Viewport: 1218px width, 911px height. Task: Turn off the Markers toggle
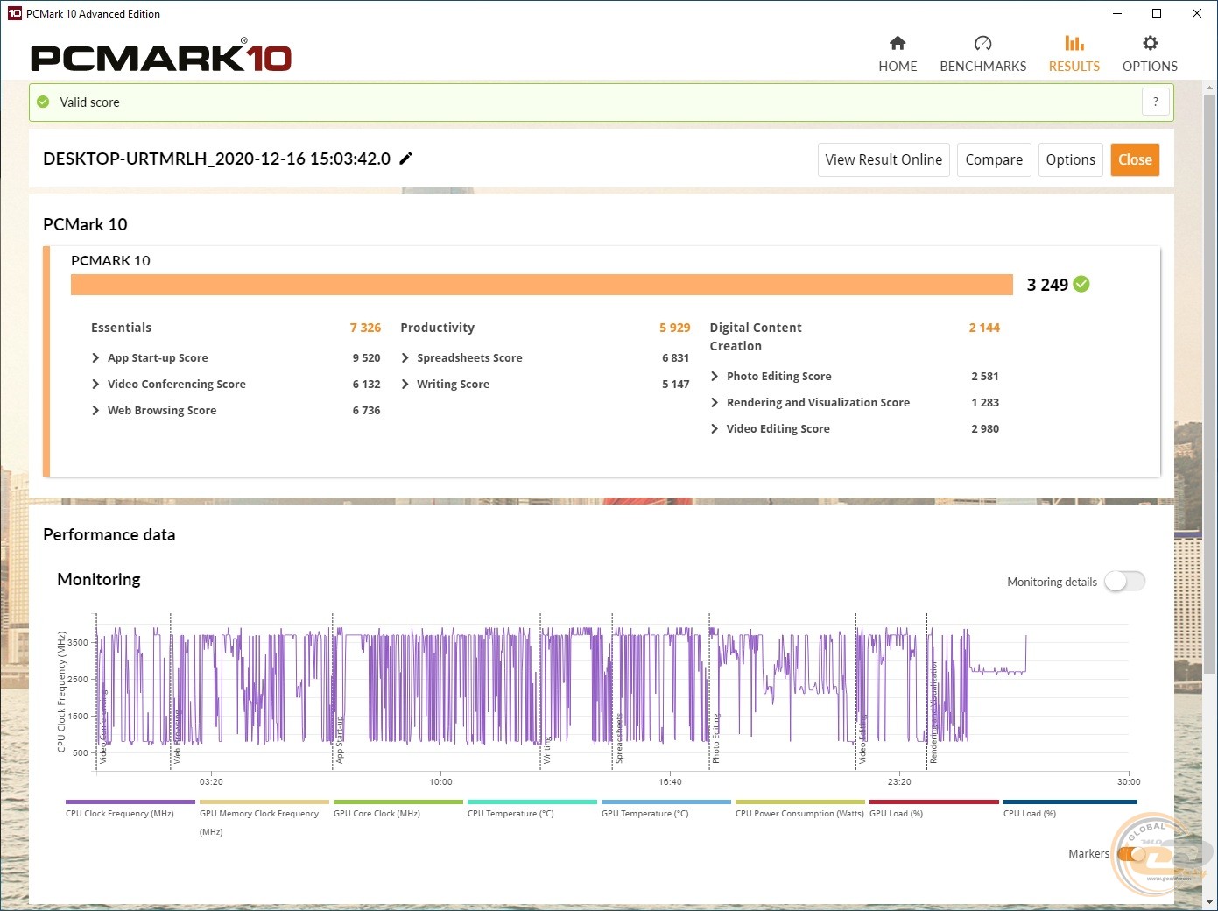click(1130, 854)
